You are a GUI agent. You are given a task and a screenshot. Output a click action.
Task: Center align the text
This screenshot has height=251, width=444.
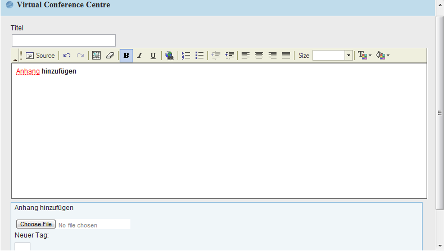point(259,56)
